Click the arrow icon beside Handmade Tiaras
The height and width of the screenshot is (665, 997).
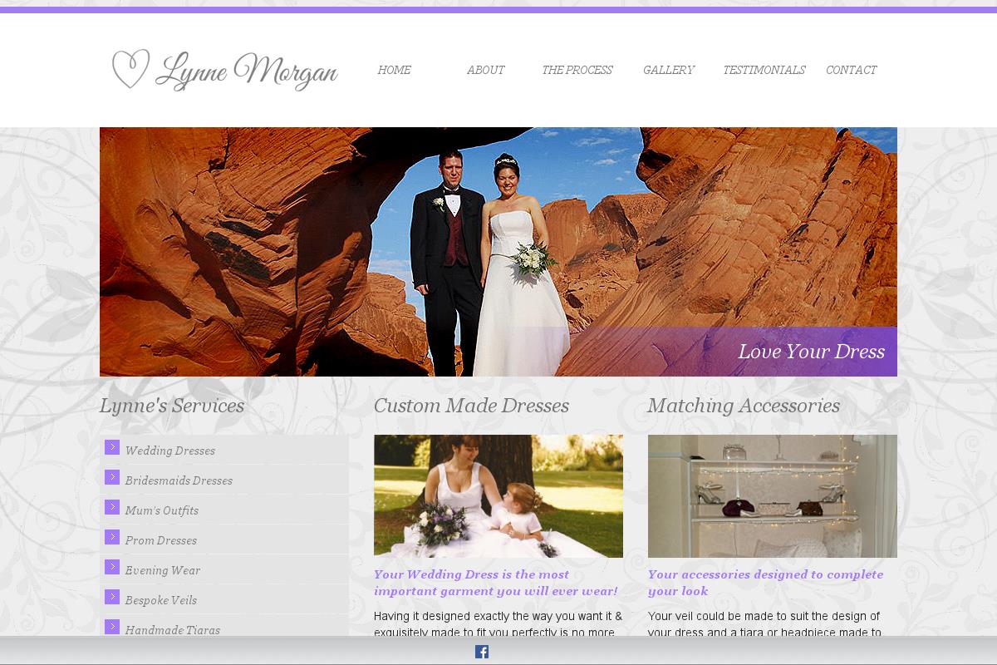click(x=112, y=627)
